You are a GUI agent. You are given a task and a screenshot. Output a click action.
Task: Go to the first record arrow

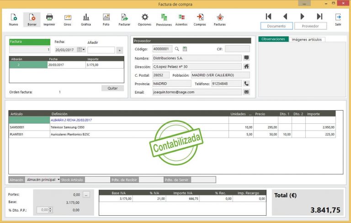(268, 16)
